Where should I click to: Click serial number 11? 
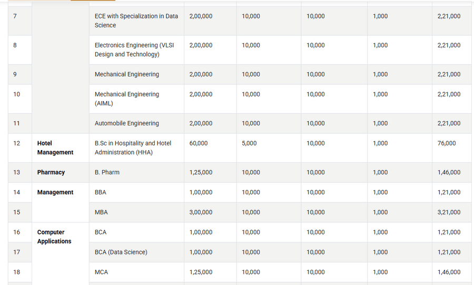17,123
